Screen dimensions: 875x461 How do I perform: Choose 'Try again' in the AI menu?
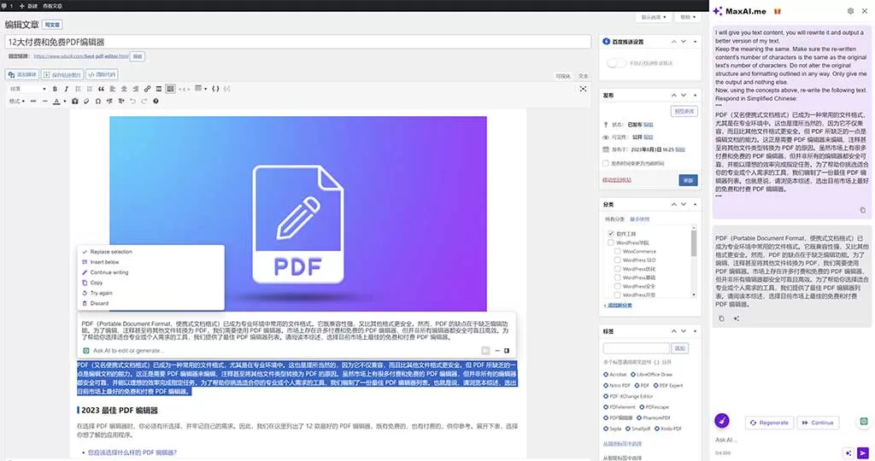[x=101, y=293]
